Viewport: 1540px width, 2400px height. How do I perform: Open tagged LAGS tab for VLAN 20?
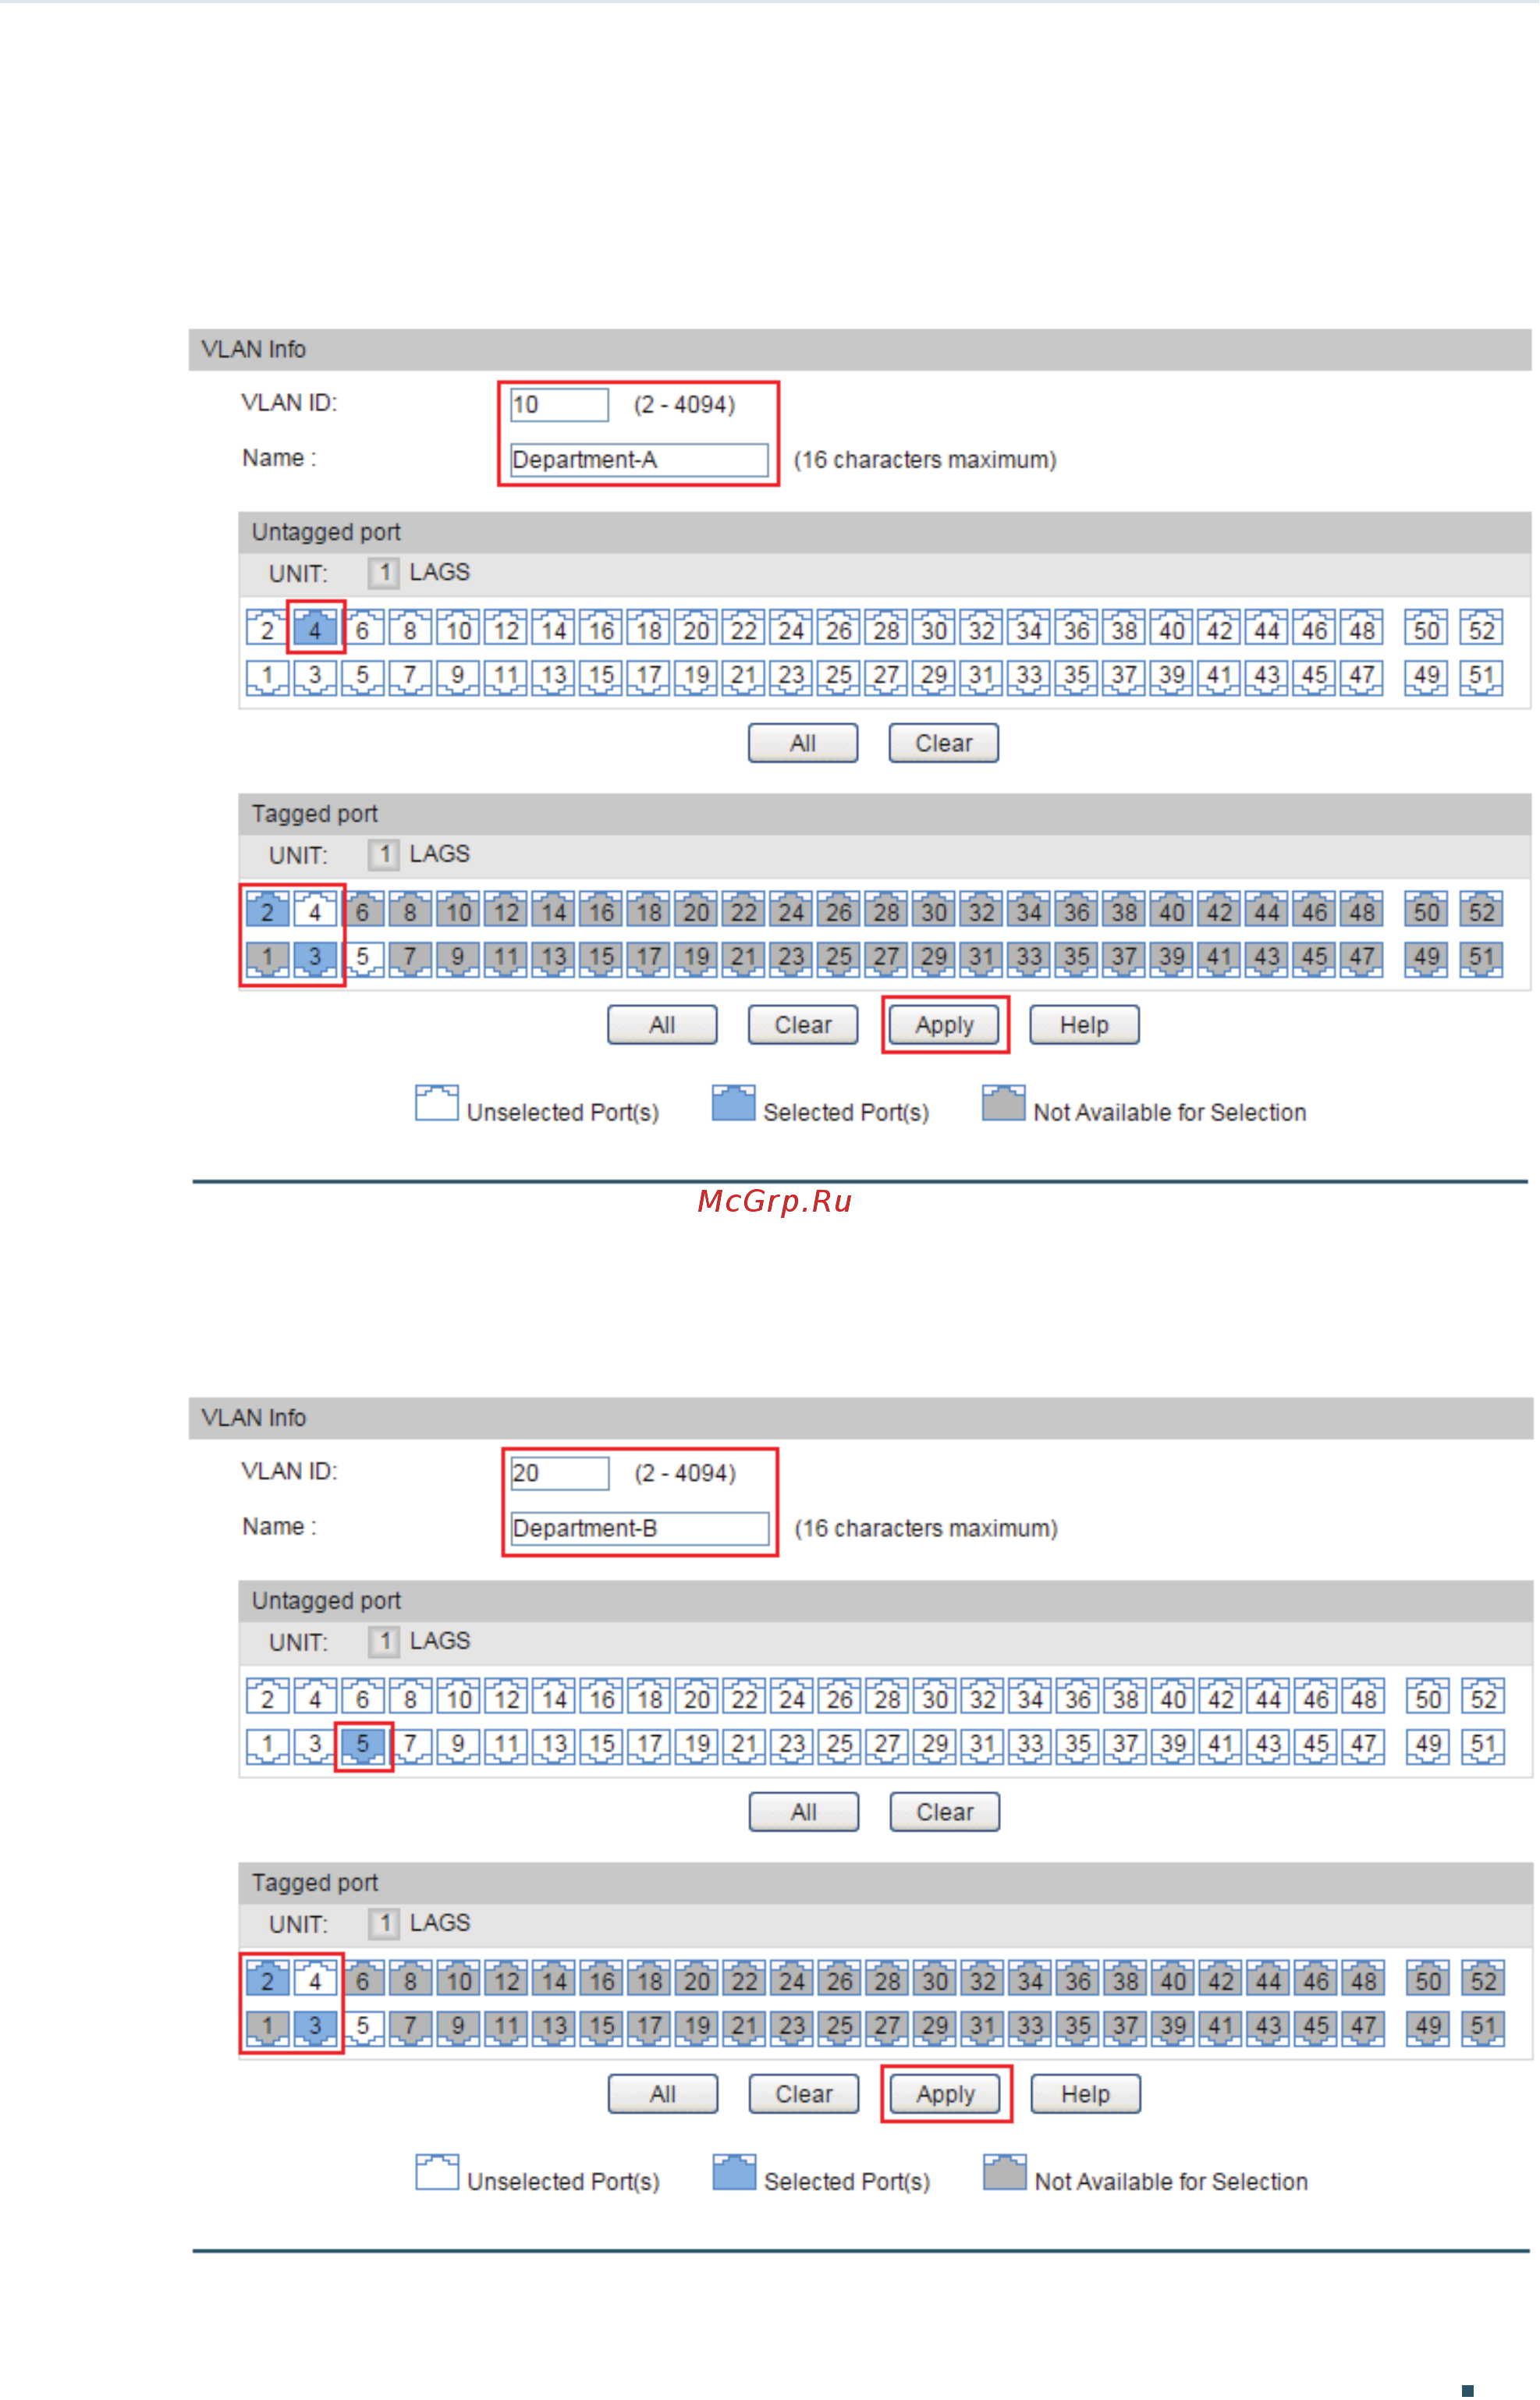point(440,1923)
